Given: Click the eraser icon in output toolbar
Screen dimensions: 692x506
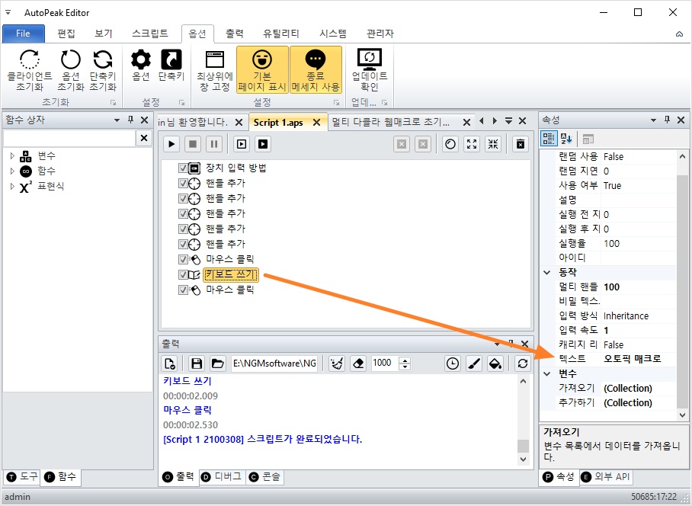Looking at the screenshot, I should point(358,363).
